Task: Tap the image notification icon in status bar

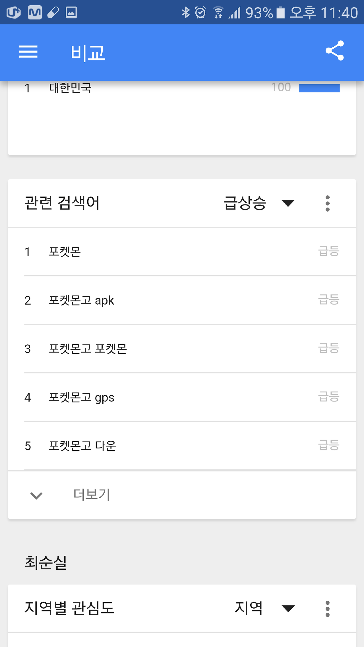Action: point(71,13)
